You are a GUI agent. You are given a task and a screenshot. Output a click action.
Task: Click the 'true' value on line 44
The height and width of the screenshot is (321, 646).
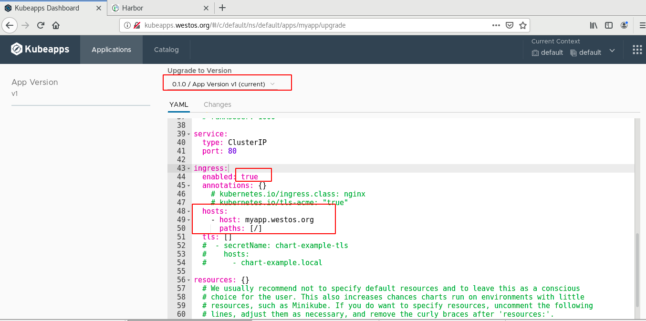(250, 177)
